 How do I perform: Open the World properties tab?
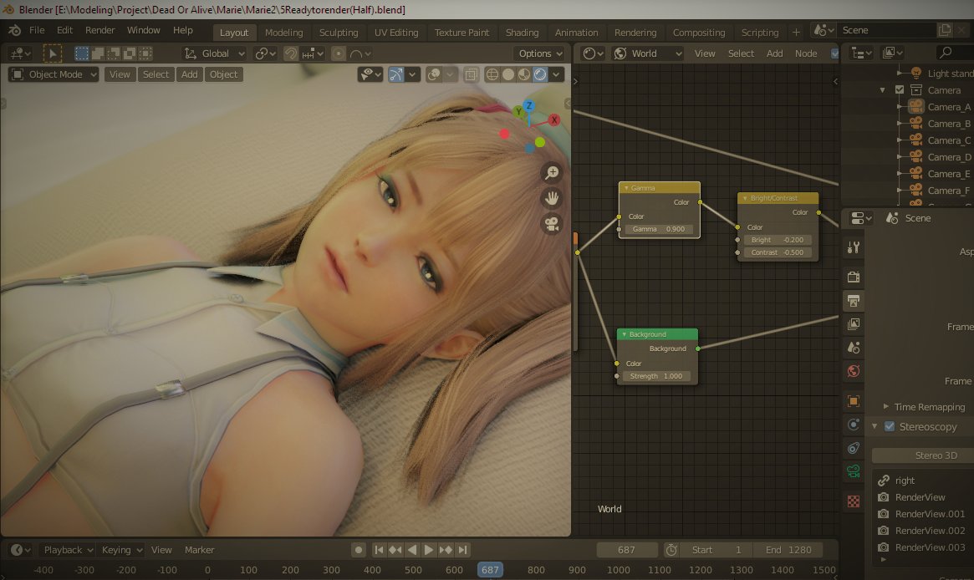tap(854, 371)
